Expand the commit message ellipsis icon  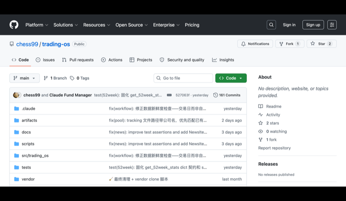[169, 95]
